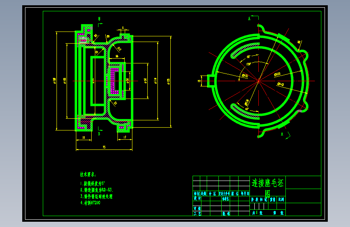Click the 处数 cell in title block

(203, 194)
